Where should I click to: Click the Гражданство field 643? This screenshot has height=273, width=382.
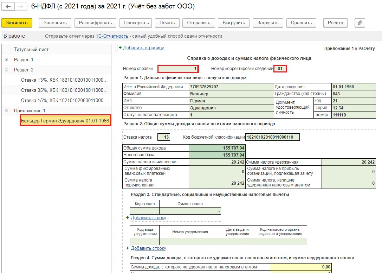[354, 94]
